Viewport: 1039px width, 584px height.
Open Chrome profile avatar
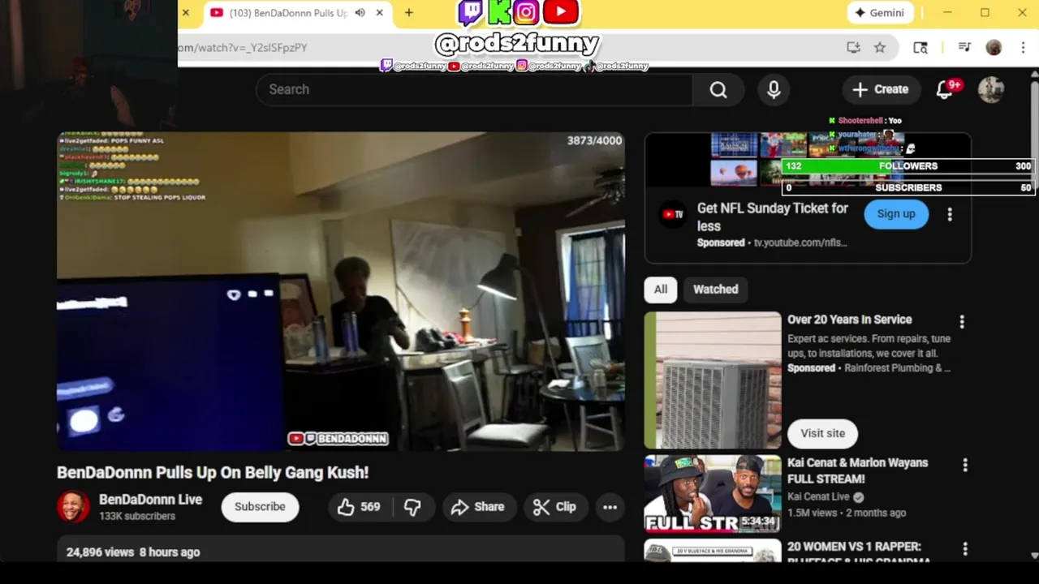pyautogui.click(x=994, y=47)
